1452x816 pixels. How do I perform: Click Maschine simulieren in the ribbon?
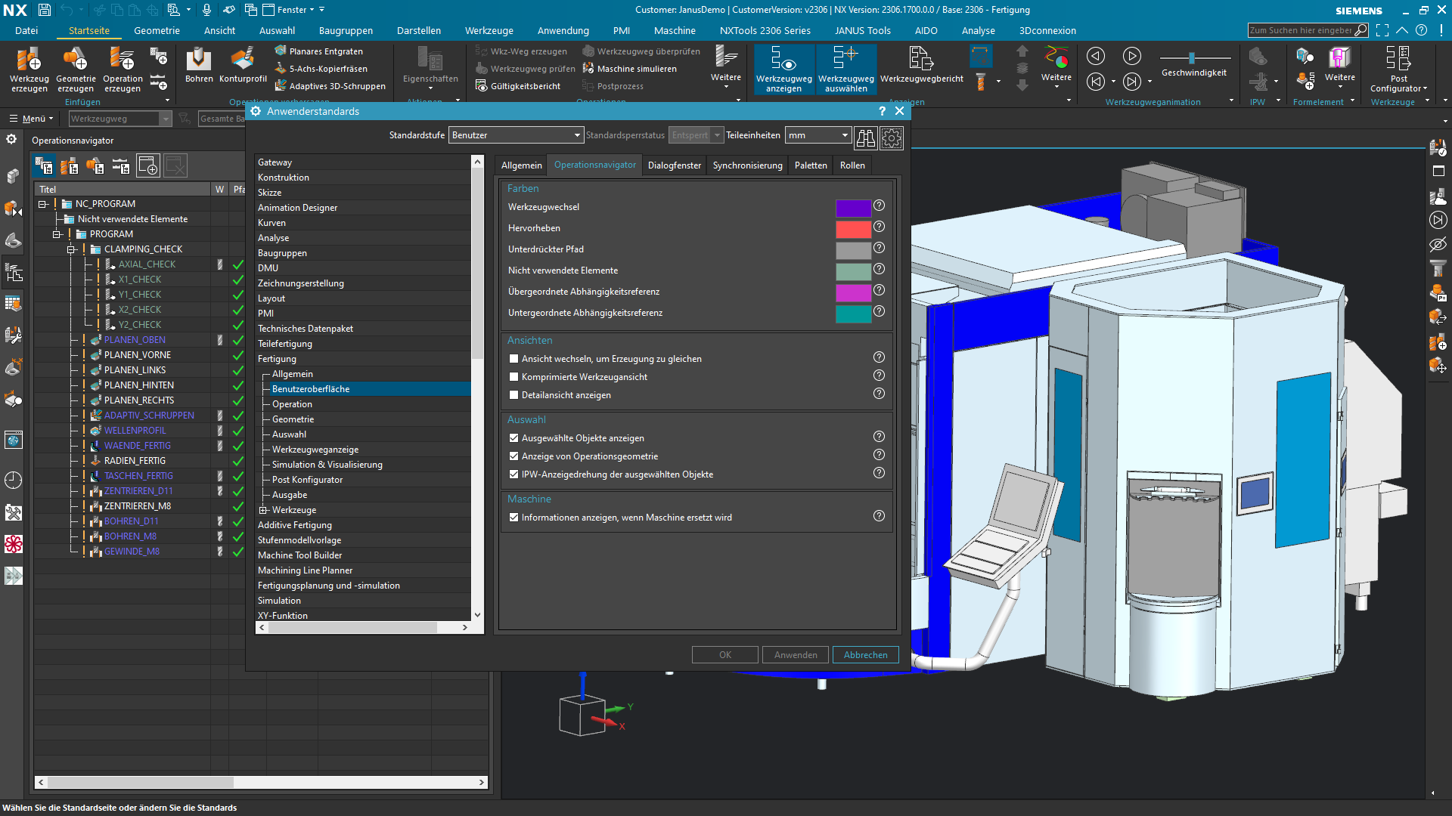click(x=629, y=69)
